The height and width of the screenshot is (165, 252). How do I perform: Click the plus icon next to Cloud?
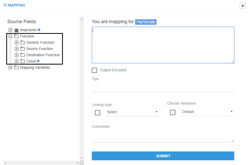tap(38, 61)
